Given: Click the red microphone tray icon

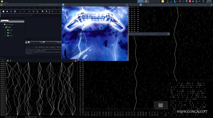Looking at the screenshot, I should click(190, 1).
